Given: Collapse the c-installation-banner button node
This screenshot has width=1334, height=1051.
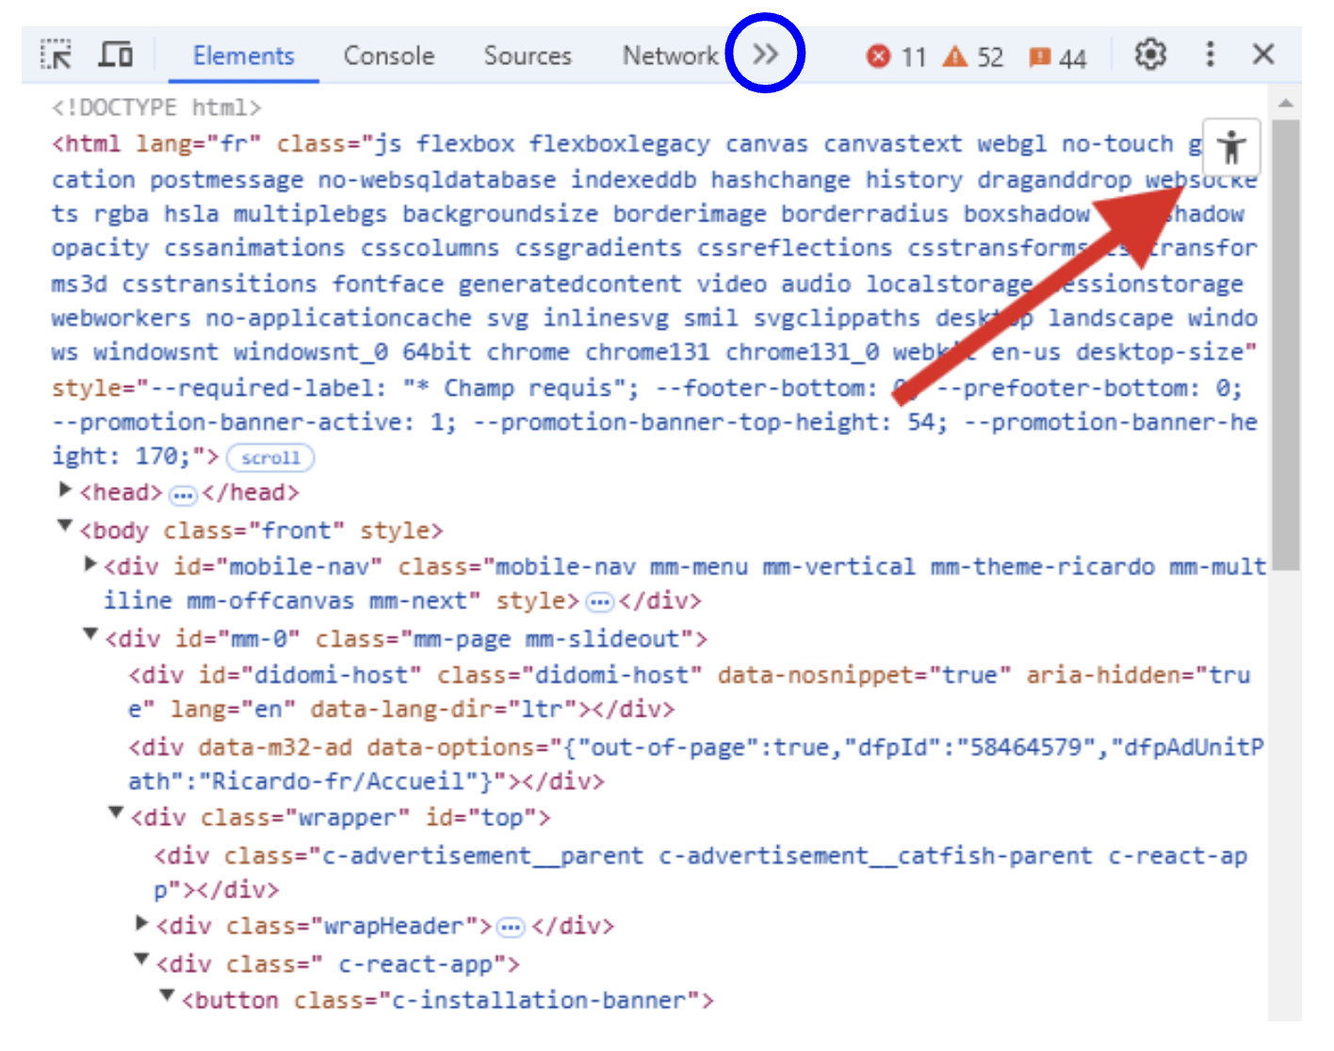Looking at the screenshot, I should (167, 995).
